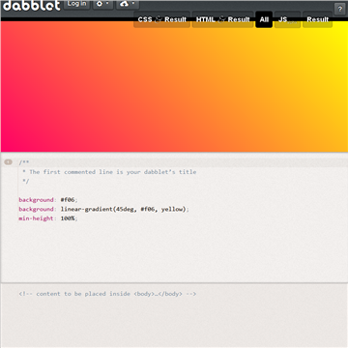The height and width of the screenshot is (348, 348).
Task: Open the help question mark button
Action: 339,10
